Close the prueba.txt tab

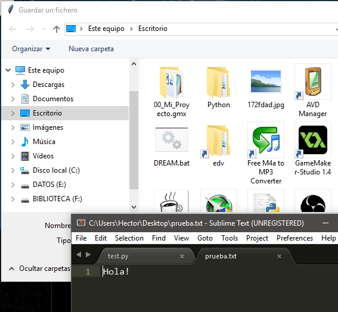[x=279, y=256]
